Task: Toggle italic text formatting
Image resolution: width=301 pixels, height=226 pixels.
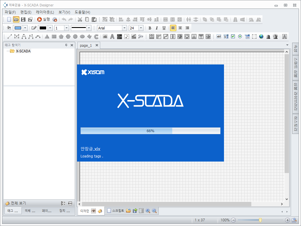Action: 157,28
